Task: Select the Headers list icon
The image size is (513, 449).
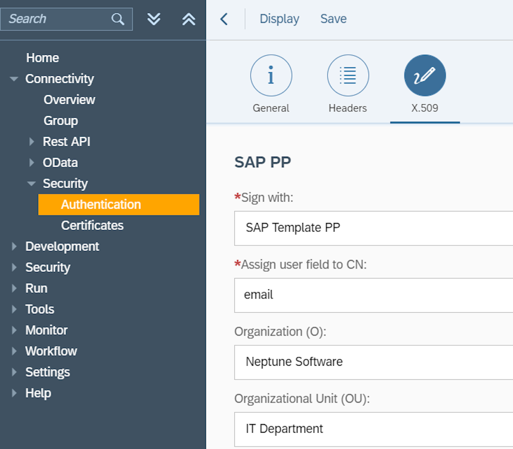Action: click(x=348, y=75)
